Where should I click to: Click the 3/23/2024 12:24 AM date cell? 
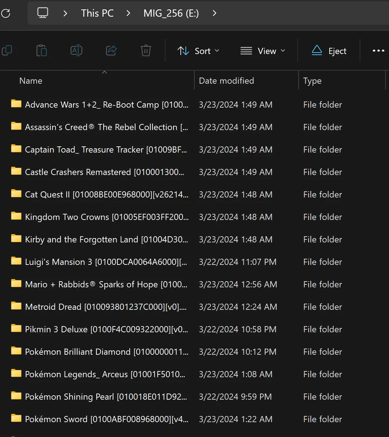[x=238, y=307]
